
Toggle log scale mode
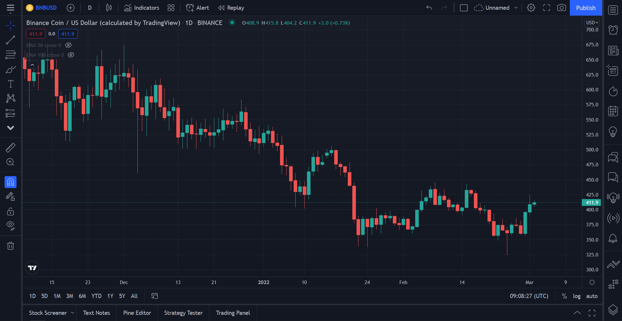tap(577, 296)
